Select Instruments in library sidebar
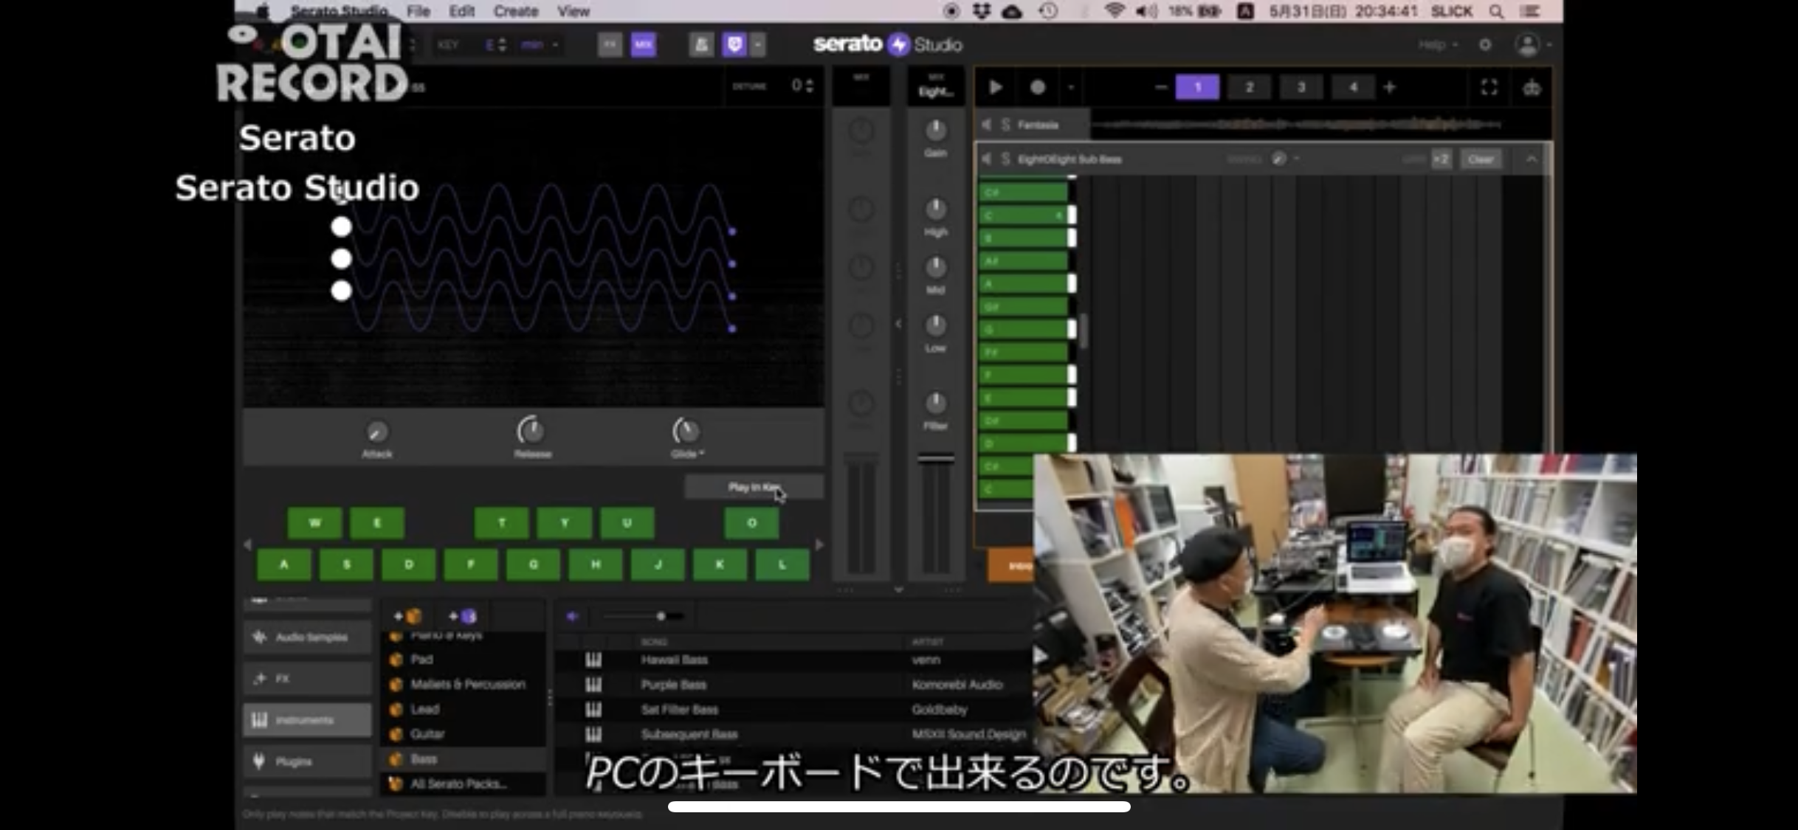The height and width of the screenshot is (830, 1798). pyautogui.click(x=307, y=720)
